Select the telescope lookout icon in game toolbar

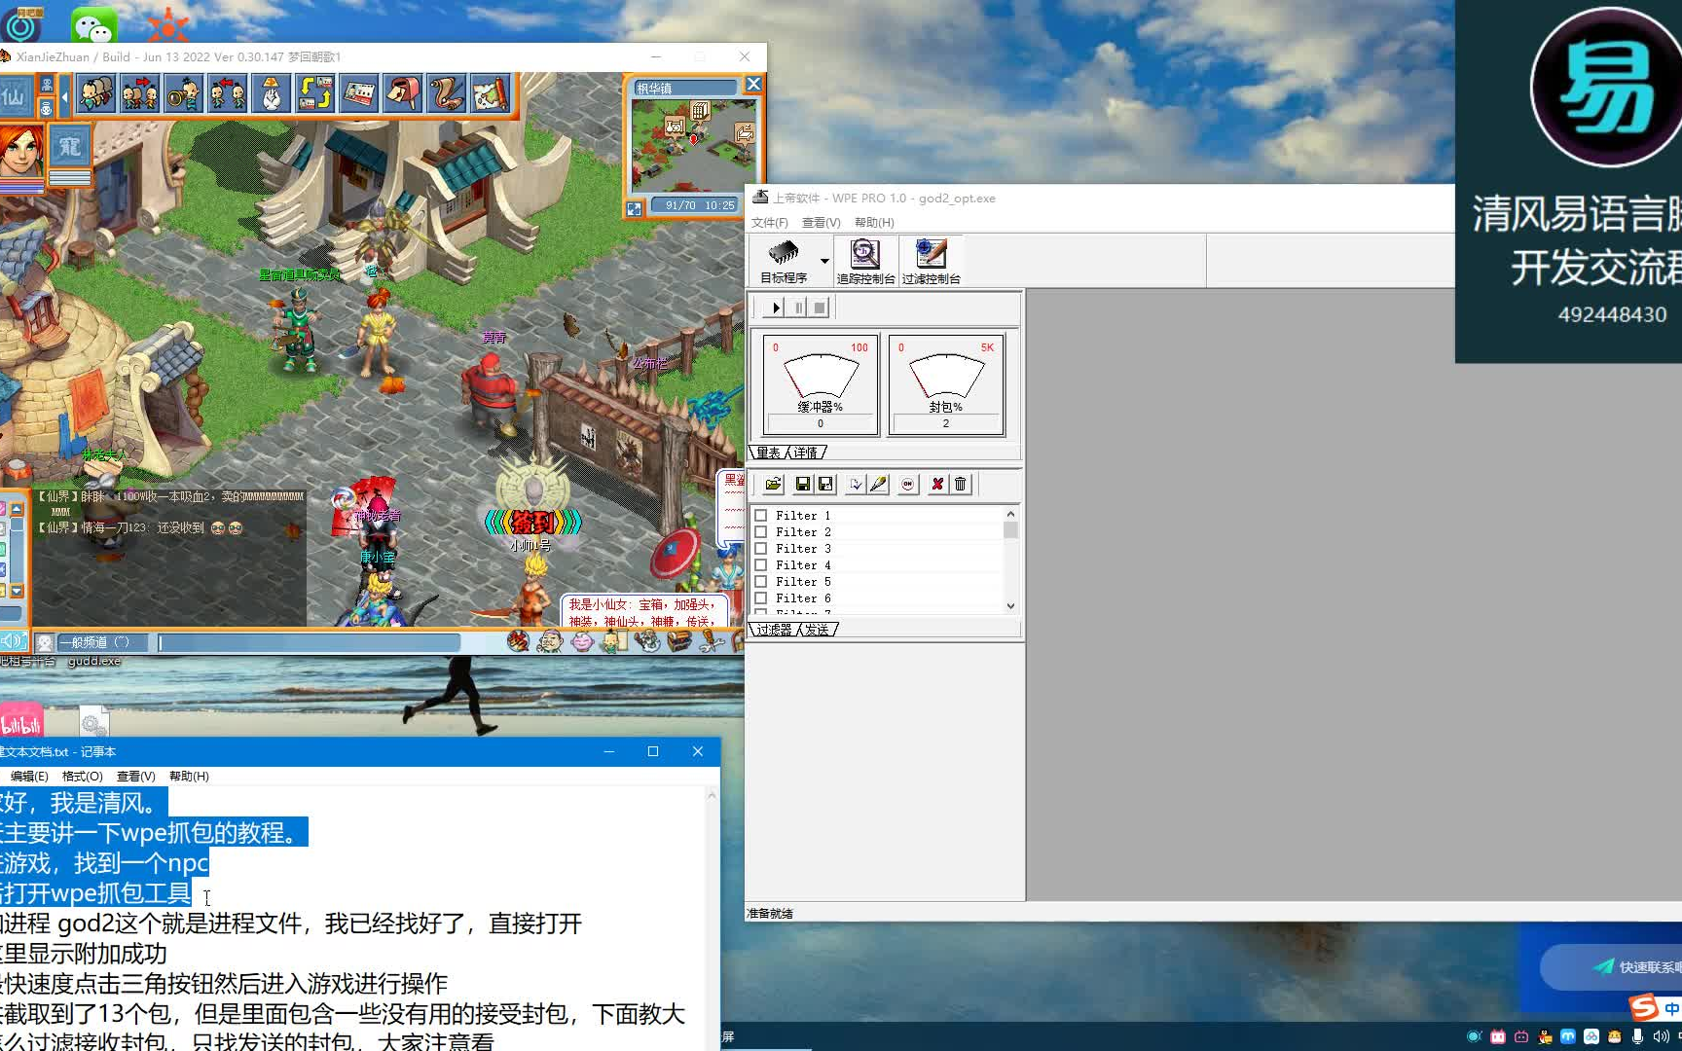(x=184, y=94)
